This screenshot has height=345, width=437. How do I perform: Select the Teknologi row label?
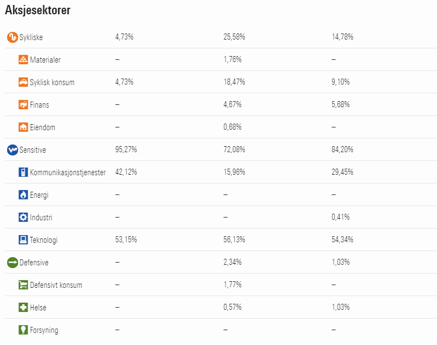(44, 240)
